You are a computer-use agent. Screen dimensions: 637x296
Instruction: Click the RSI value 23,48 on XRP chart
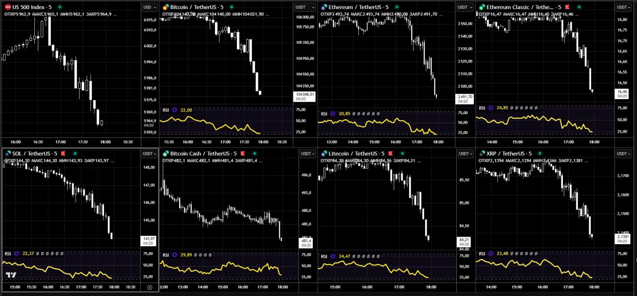(x=503, y=254)
